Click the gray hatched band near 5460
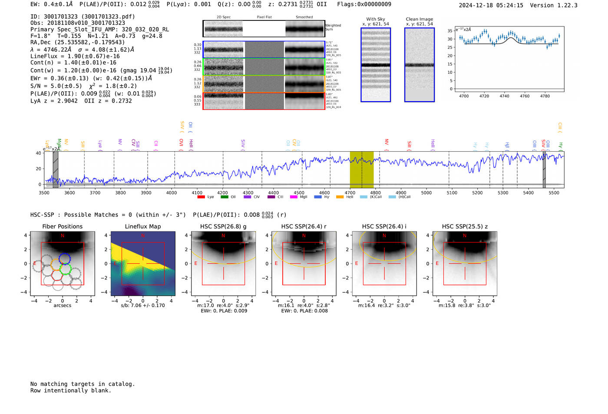This screenshot has width=608, height=414. (544, 170)
